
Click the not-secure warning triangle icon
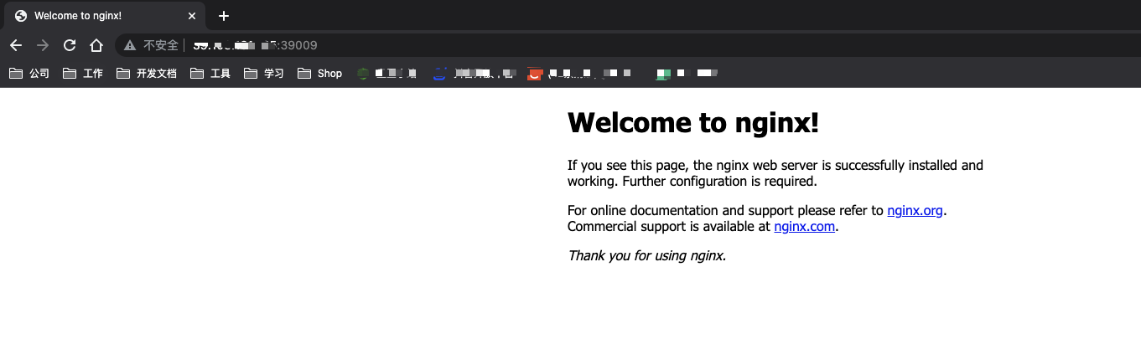point(130,45)
